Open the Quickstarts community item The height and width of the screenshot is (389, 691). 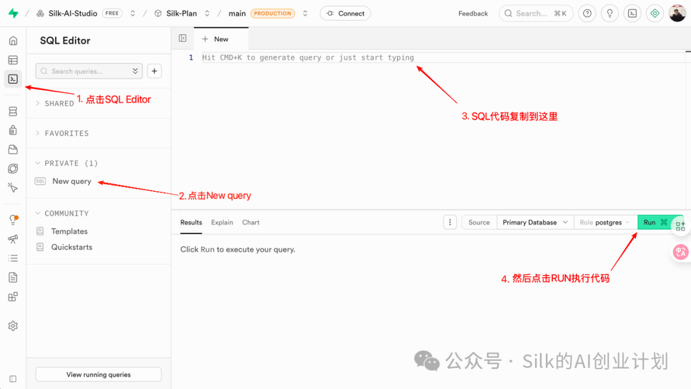72,247
